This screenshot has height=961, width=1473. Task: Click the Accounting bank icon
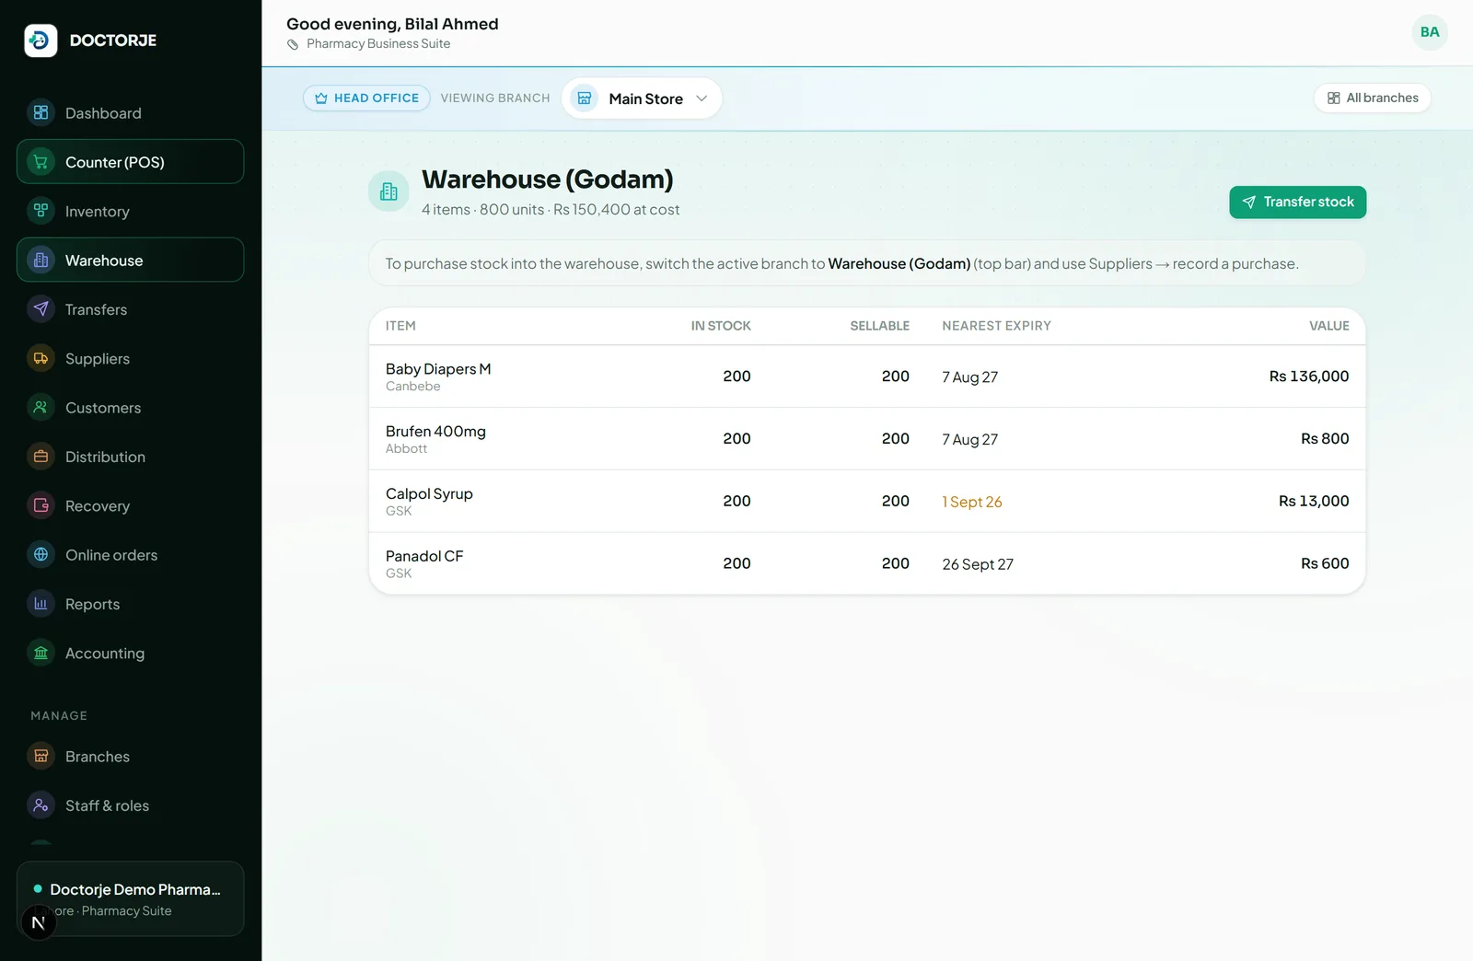click(x=41, y=653)
